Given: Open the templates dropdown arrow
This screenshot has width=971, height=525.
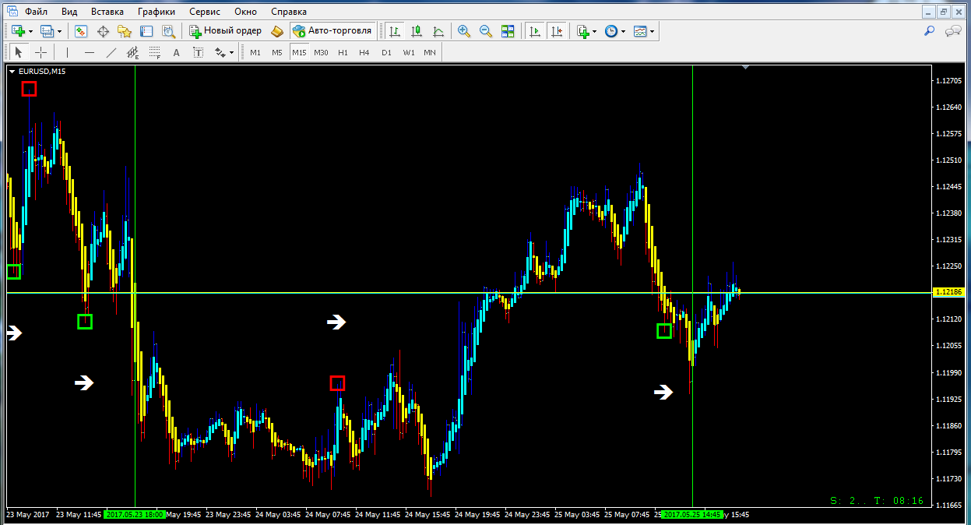Looking at the screenshot, I should tap(652, 32).
